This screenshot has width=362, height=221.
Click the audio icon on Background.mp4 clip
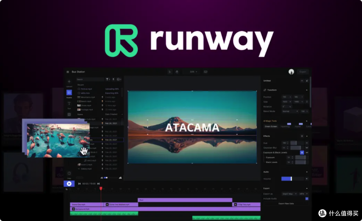click(73, 209)
